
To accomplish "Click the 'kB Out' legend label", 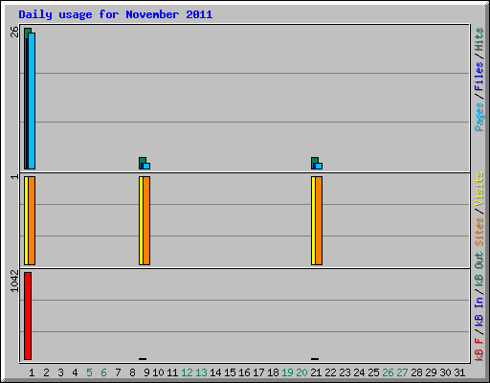I will pos(479,270).
